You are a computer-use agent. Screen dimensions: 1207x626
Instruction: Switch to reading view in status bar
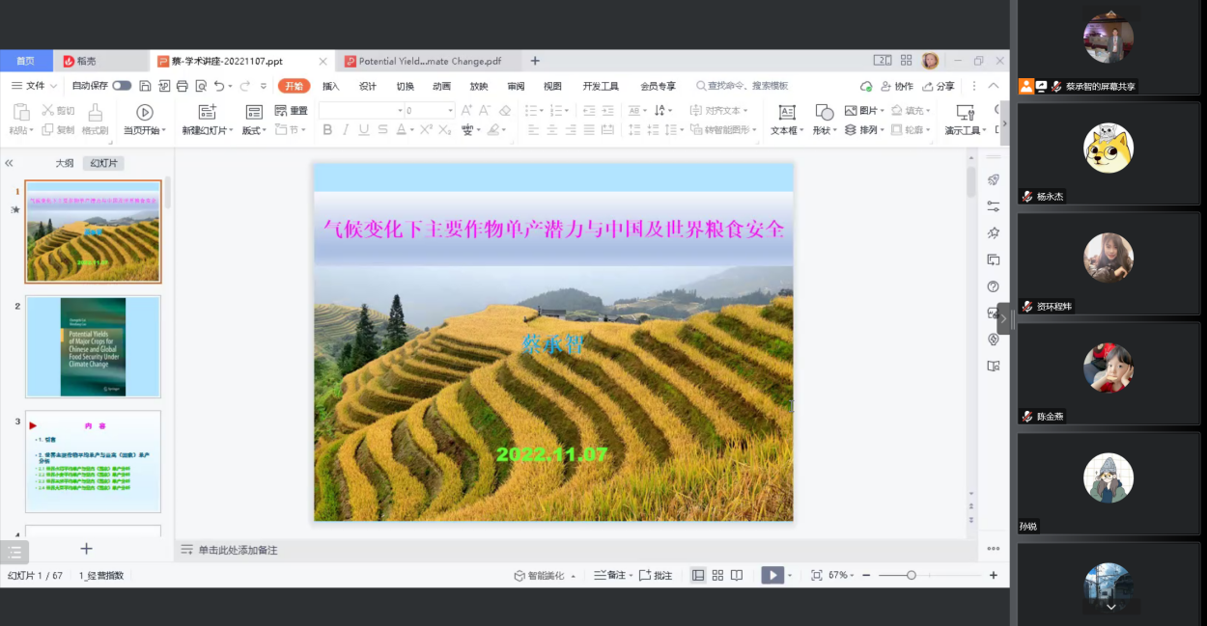coord(737,575)
